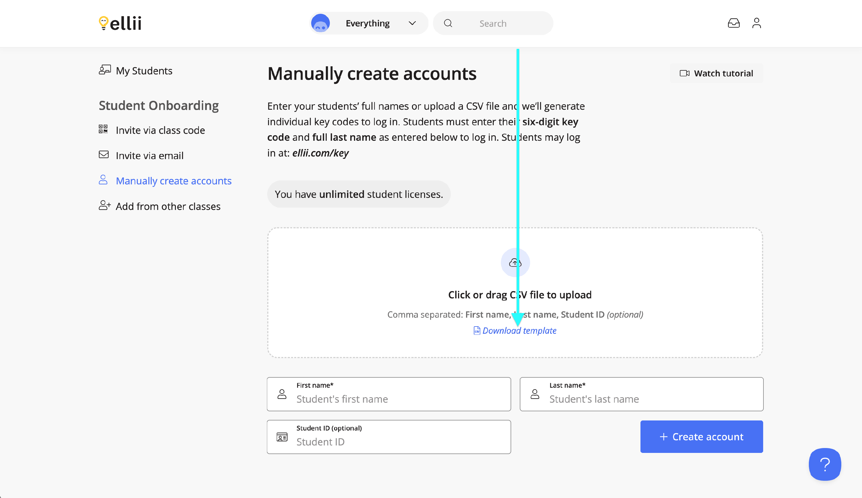
Task: Select Add from other classes
Action: 168,206
